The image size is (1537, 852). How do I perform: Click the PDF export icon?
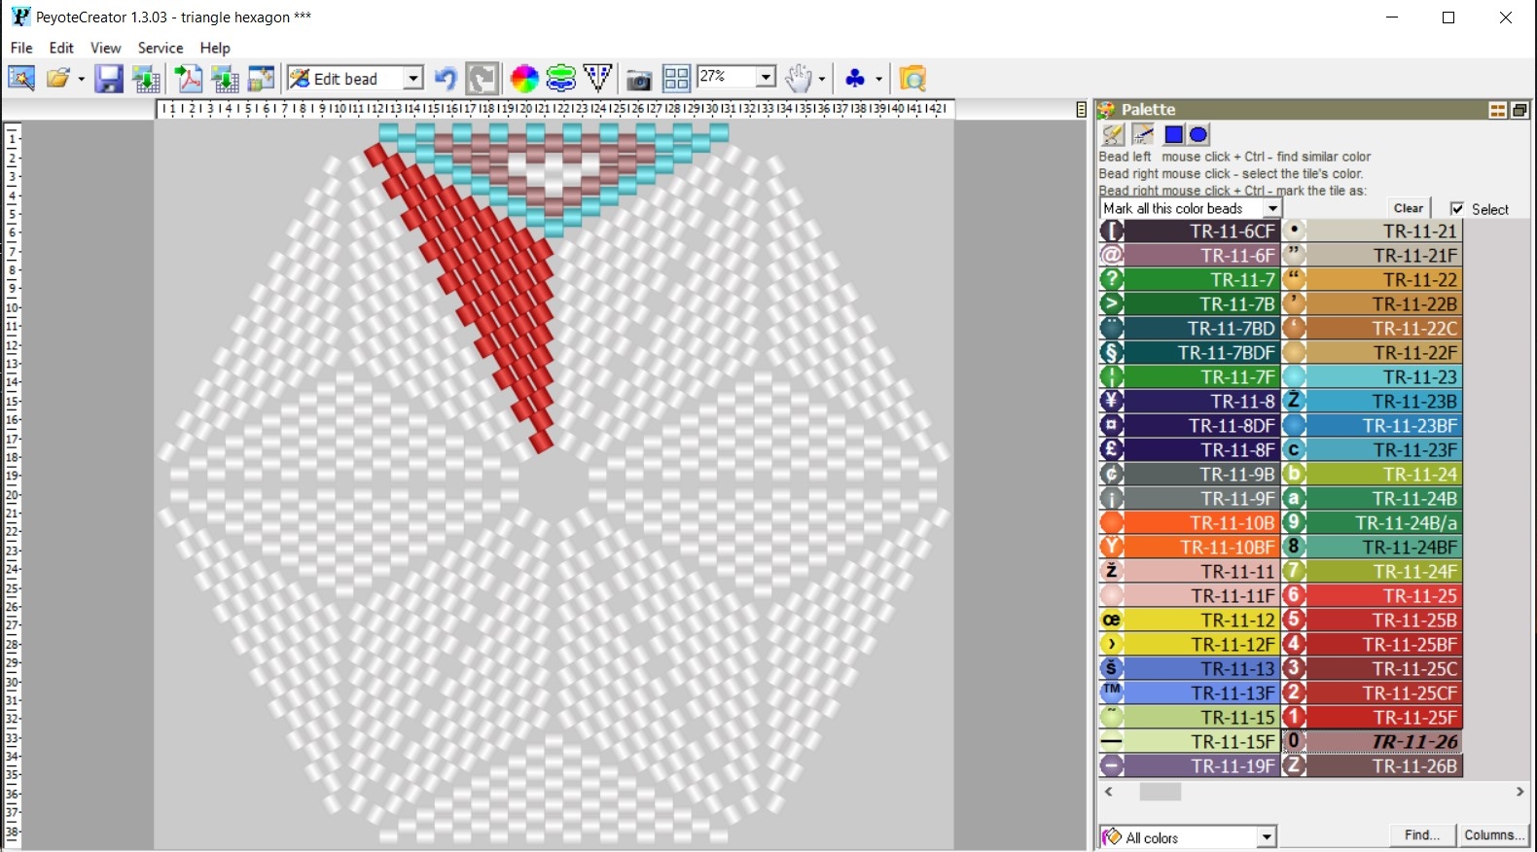click(x=188, y=79)
